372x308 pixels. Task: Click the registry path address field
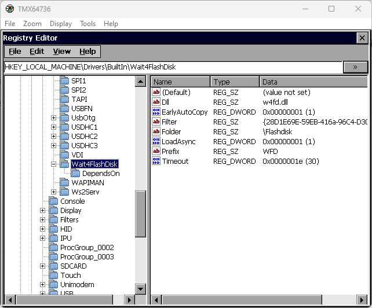tap(173, 67)
